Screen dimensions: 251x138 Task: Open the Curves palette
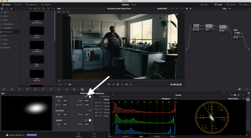tap(43, 89)
